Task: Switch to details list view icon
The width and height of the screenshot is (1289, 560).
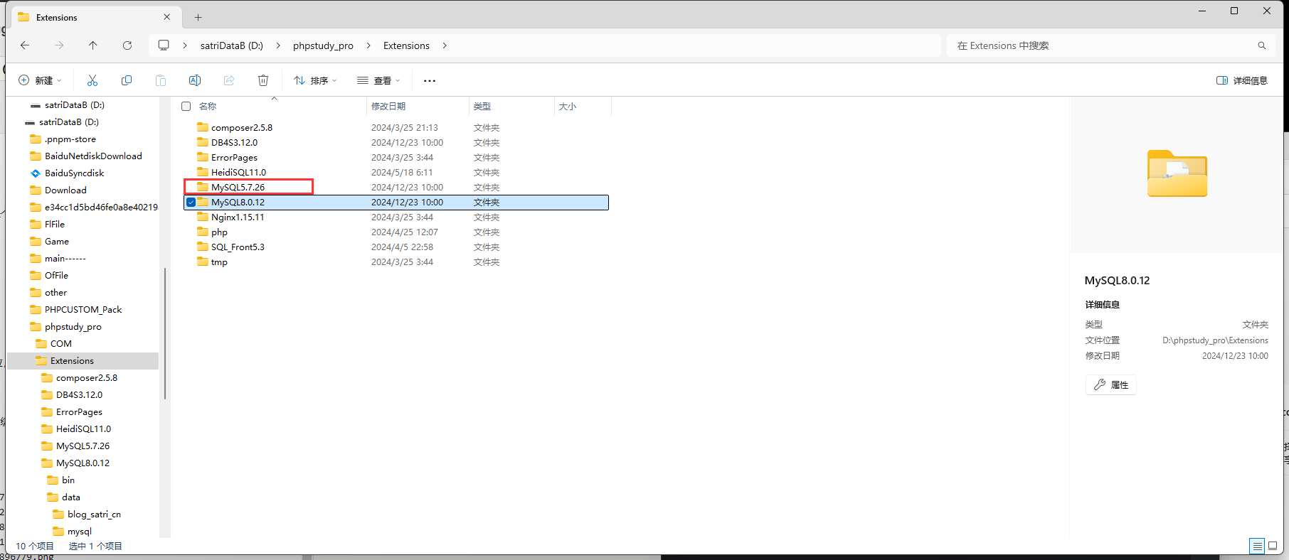Action: [x=1258, y=546]
